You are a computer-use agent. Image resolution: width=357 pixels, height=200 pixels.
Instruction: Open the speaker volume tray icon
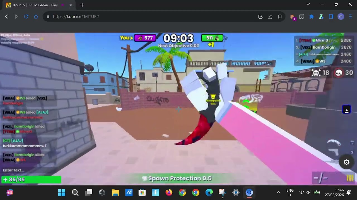coord(308,192)
